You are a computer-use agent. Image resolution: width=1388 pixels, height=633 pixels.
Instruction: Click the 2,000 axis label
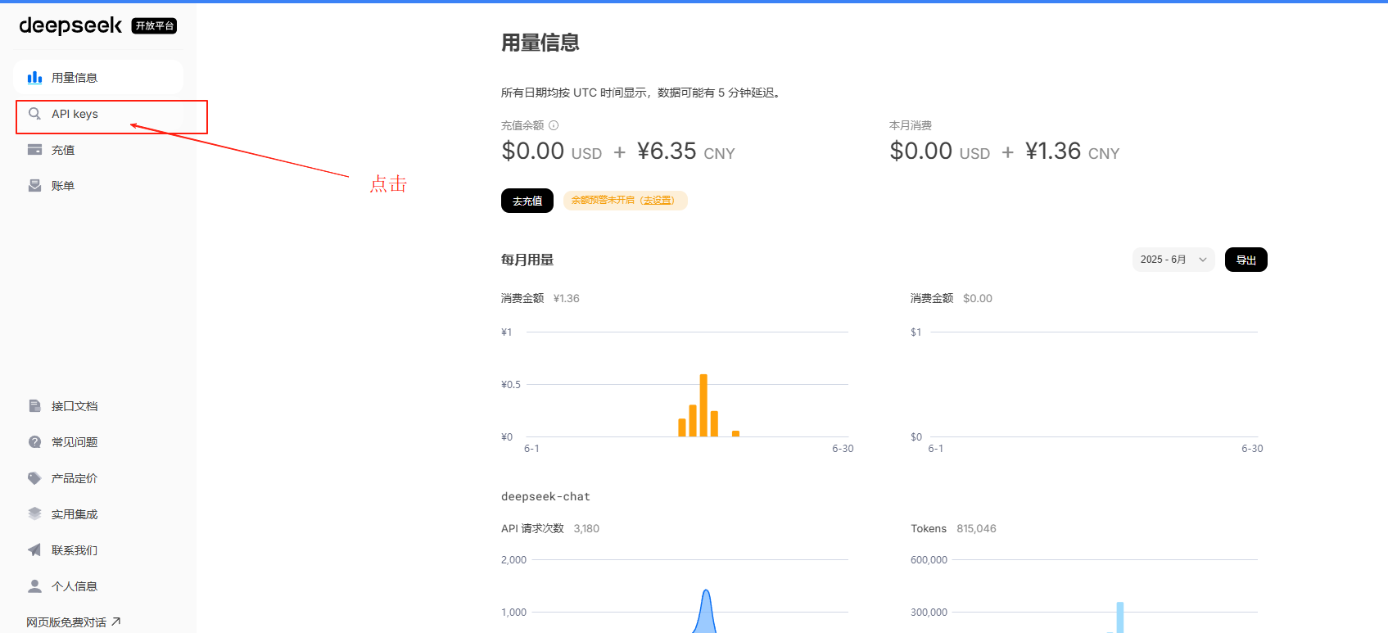click(x=513, y=560)
